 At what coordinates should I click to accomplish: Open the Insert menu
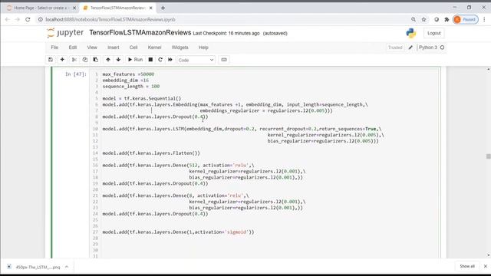(114, 48)
